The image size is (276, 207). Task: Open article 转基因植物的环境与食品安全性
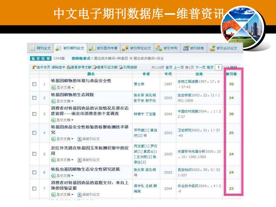[81, 81]
